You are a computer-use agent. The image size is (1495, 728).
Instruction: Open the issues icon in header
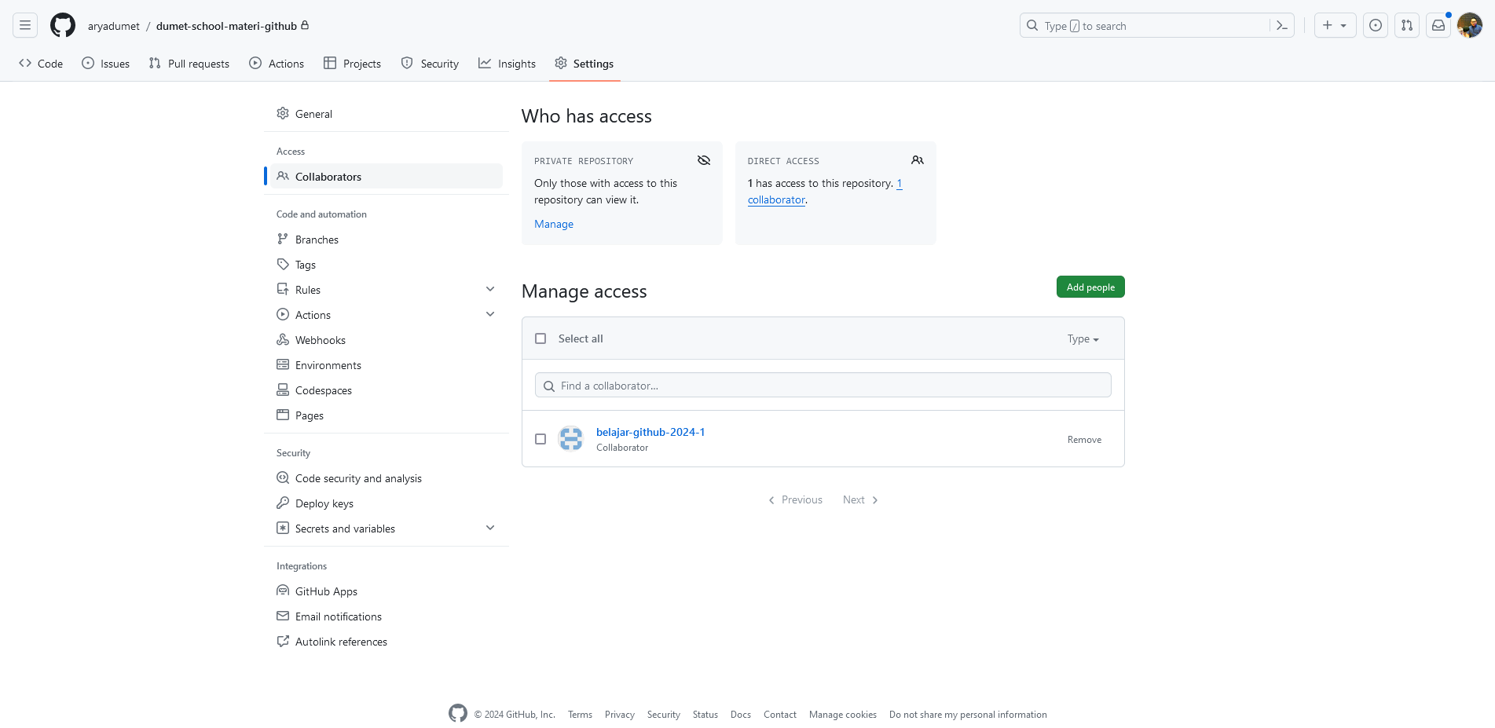[x=1376, y=25]
